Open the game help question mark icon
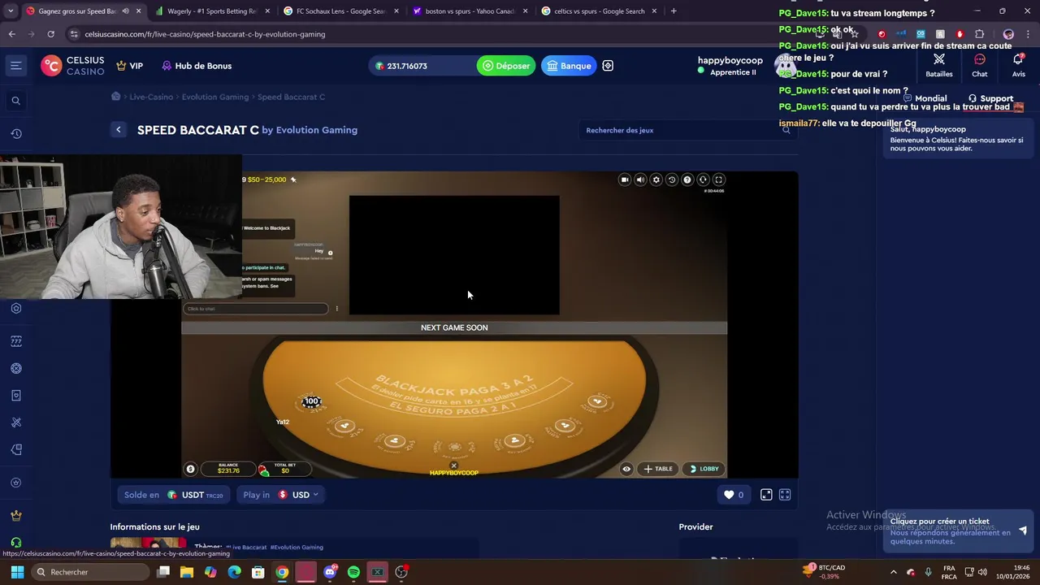Screen dimensions: 1040x585 (x=687, y=180)
